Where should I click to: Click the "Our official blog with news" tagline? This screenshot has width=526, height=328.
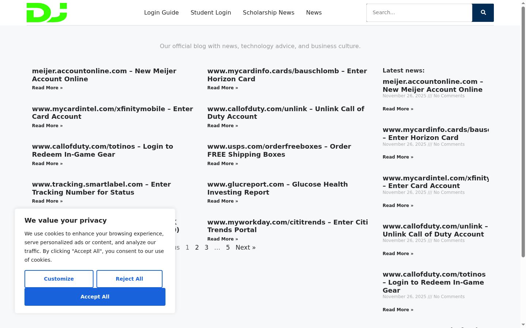pos(260,46)
